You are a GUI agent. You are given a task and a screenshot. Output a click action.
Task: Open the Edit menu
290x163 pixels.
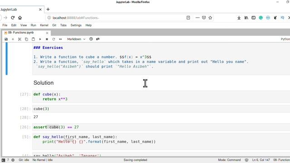click(14, 25)
